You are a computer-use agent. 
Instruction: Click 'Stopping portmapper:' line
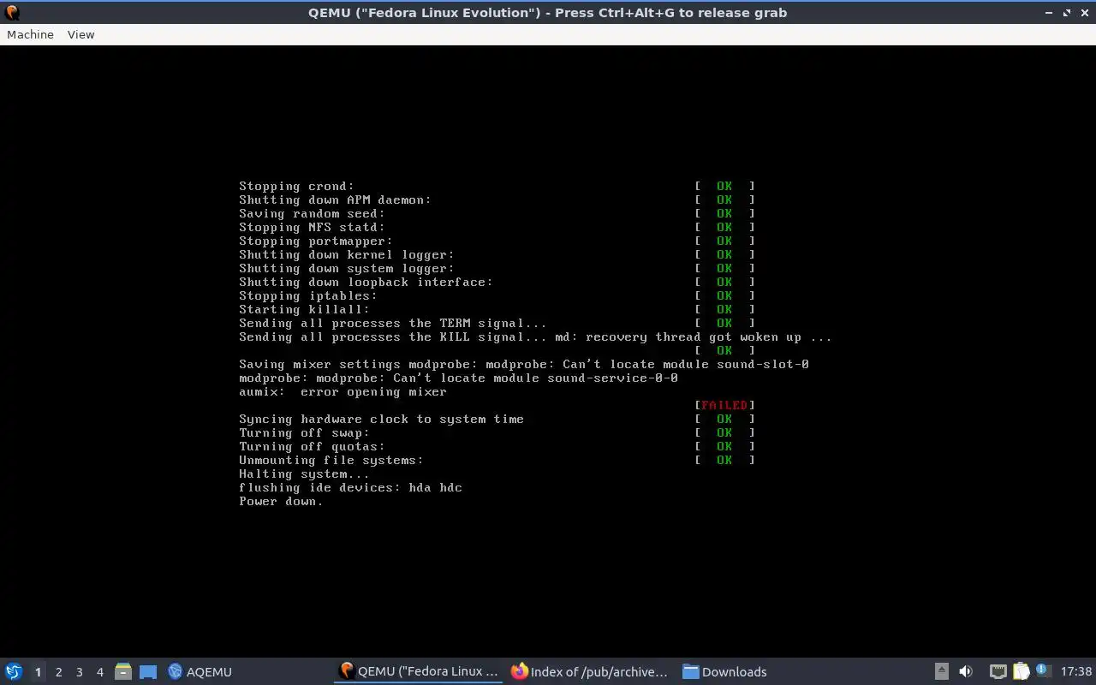[315, 241]
